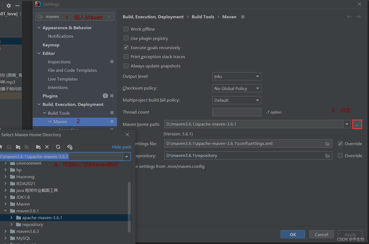Enable Work offline checkbox

pyautogui.click(x=126, y=29)
